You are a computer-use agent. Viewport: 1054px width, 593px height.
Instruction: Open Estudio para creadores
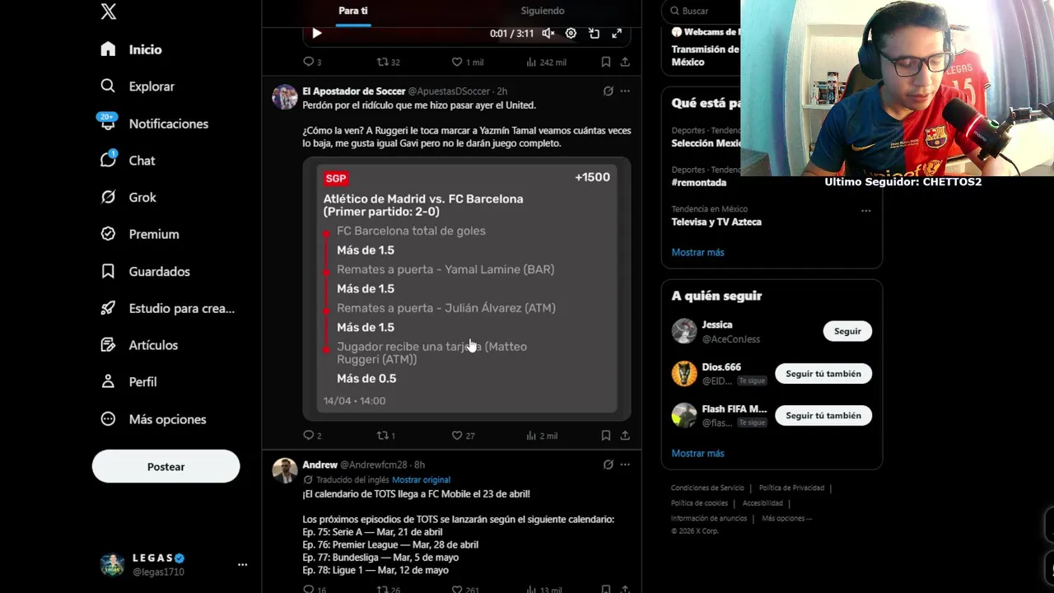click(167, 308)
